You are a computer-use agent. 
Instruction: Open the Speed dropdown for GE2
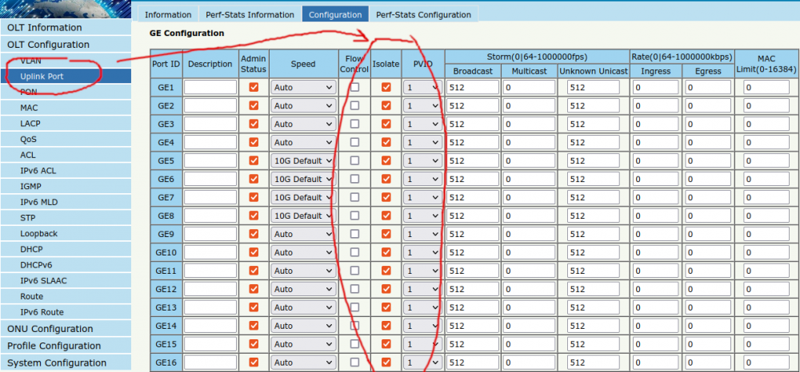[302, 105]
